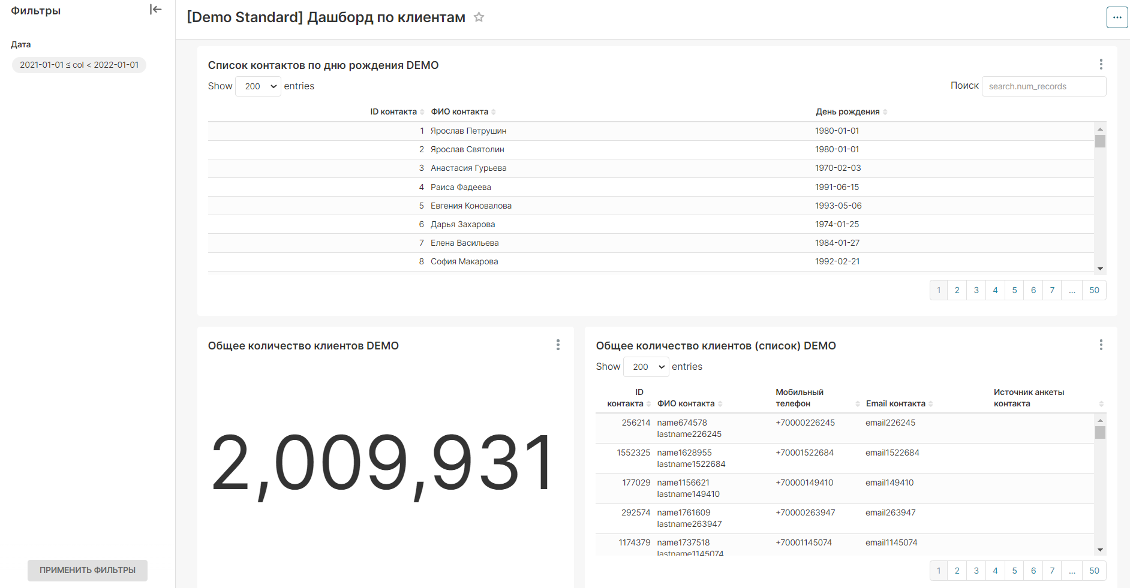Star the dashboard as favorite
Viewport: 1130px width, 588px height.
point(479,17)
